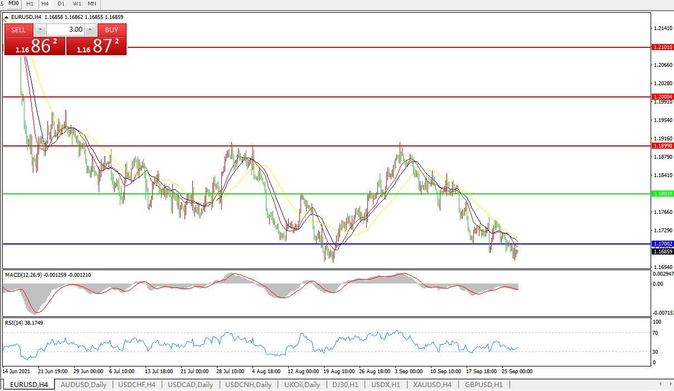The width and height of the screenshot is (674, 391).
Task: Select the red 1.21010 horizontal line label
Action: (x=662, y=48)
